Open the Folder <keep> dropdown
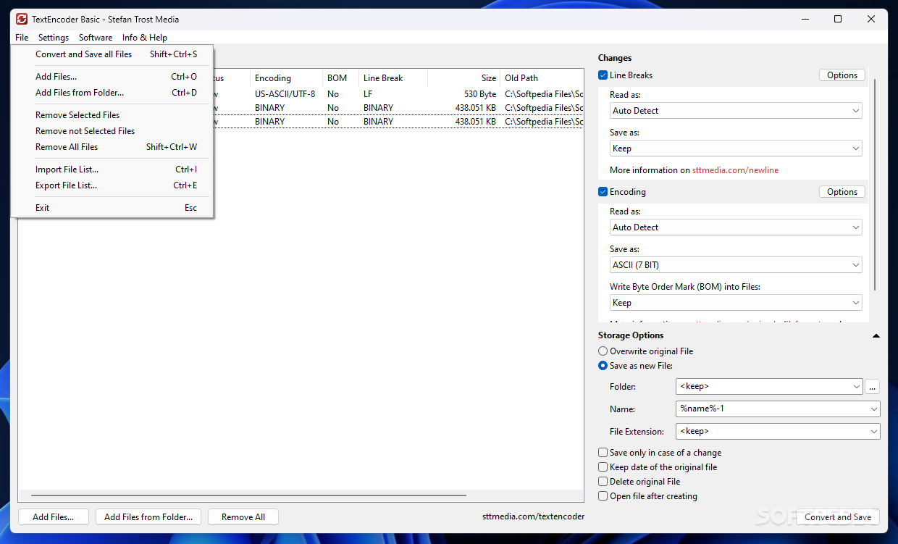This screenshot has height=544, width=898. [769, 387]
